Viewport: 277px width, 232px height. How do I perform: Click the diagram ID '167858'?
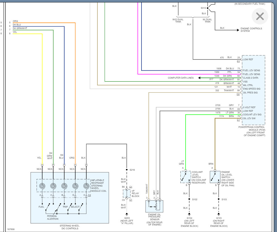pyautogui.click(x=11, y=229)
